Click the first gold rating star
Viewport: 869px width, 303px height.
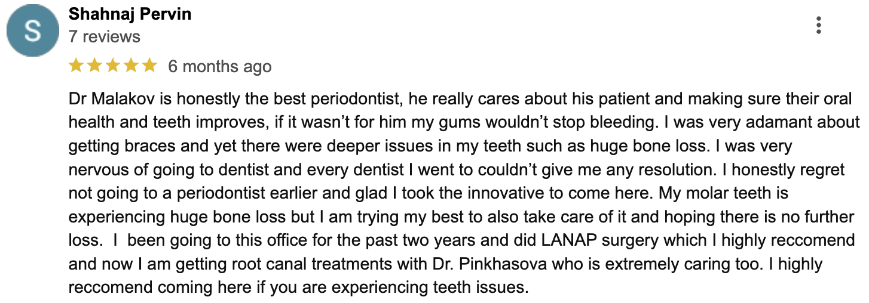pyautogui.click(x=76, y=66)
